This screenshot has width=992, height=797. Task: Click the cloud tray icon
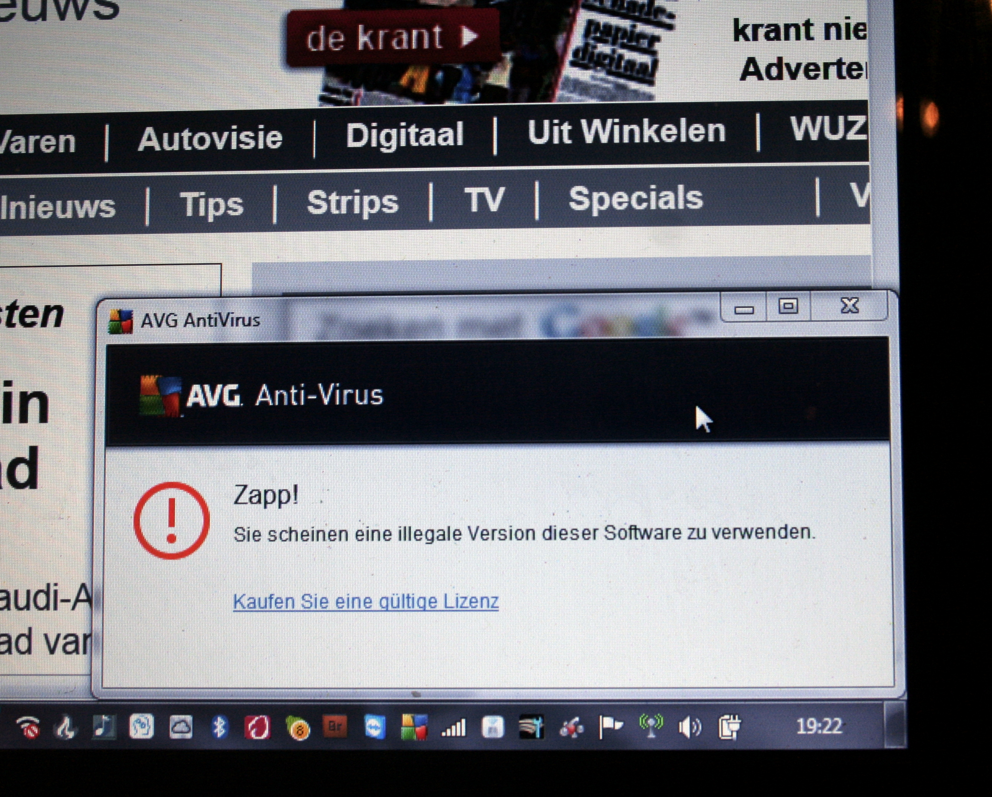(x=180, y=728)
